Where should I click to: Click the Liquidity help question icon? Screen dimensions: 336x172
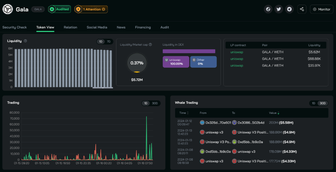pyautogui.click(x=25, y=41)
